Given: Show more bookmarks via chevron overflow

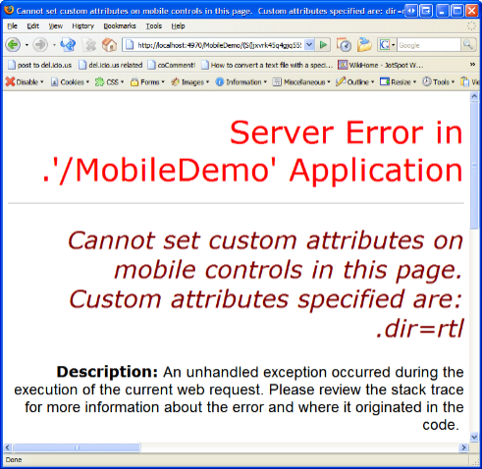Looking at the screenshot, I should click(x=472, y=65).
